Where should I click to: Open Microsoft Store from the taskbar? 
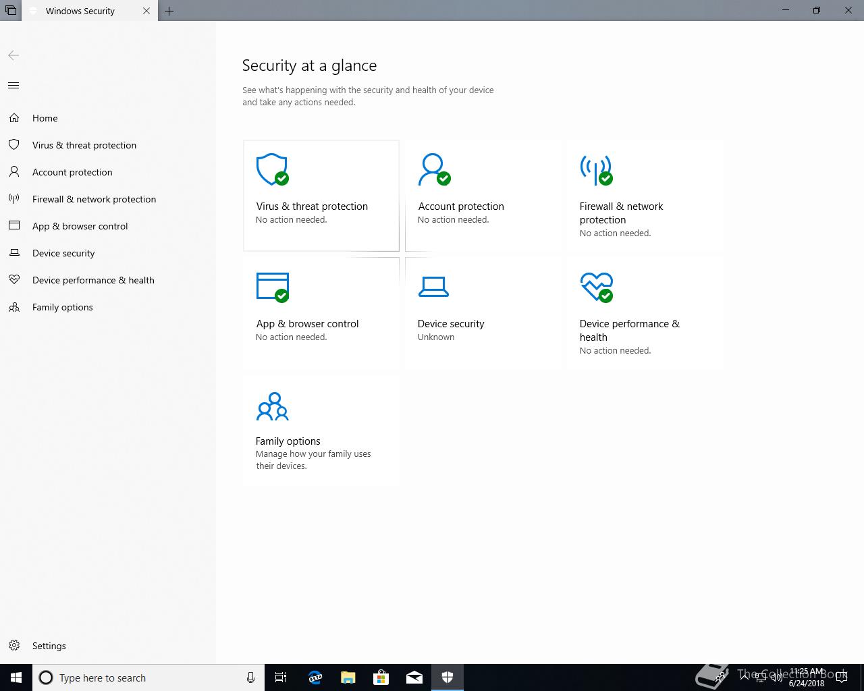coord(381,678)
